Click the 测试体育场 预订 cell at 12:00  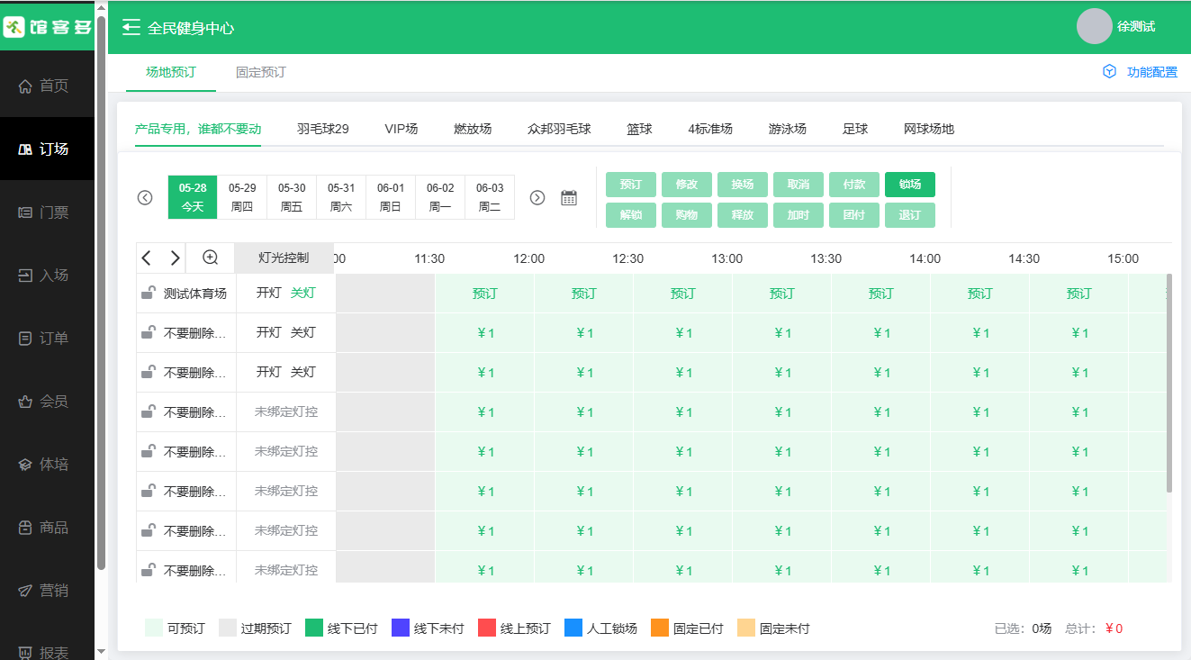click(584, 294)
